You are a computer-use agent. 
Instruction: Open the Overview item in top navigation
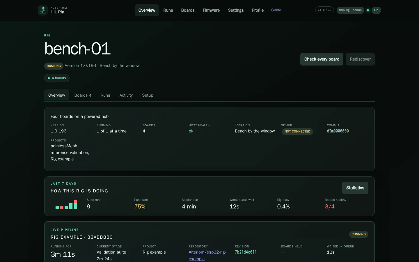[147, 10]
